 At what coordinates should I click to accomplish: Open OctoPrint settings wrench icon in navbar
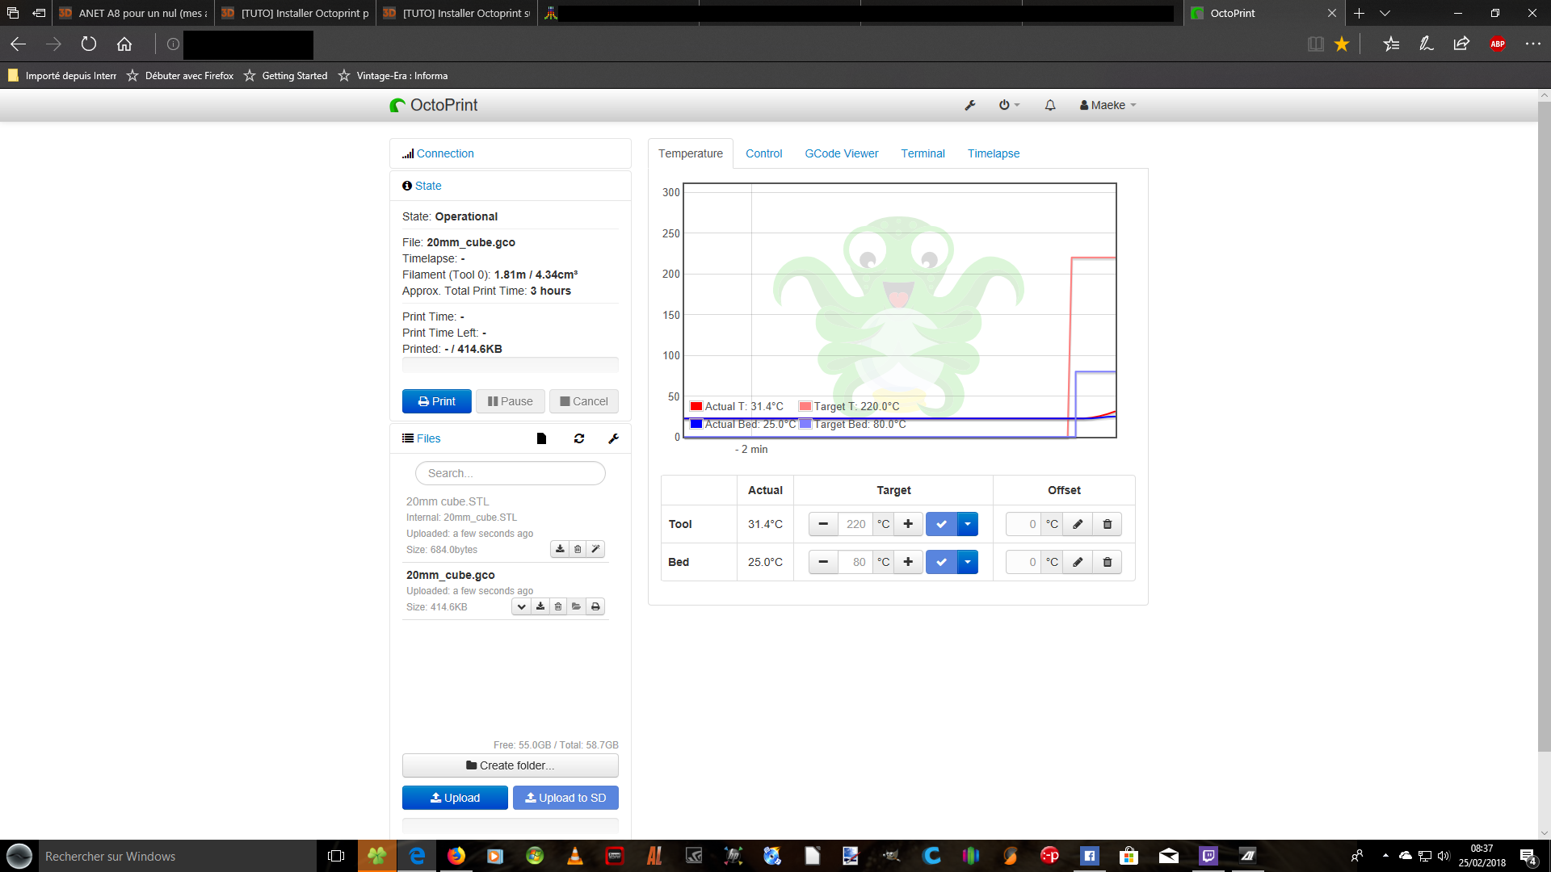970,105
